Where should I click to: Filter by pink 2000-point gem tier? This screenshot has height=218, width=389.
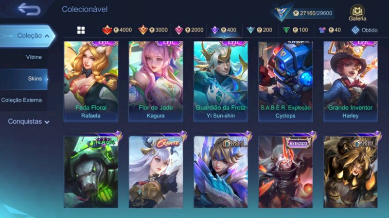[189, 30]
